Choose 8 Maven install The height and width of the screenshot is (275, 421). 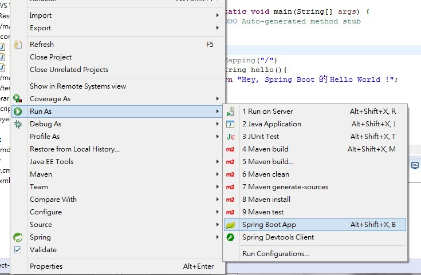315,200
